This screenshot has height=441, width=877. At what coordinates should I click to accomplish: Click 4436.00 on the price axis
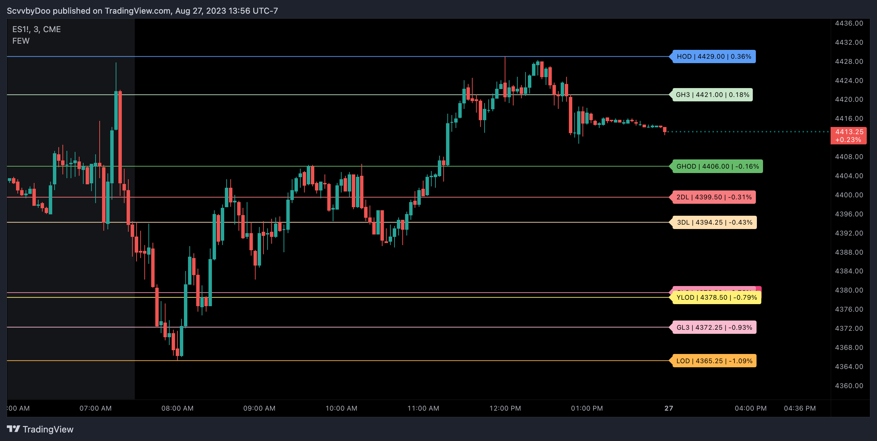849,24
